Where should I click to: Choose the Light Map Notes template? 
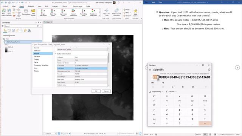pos(63,12)
